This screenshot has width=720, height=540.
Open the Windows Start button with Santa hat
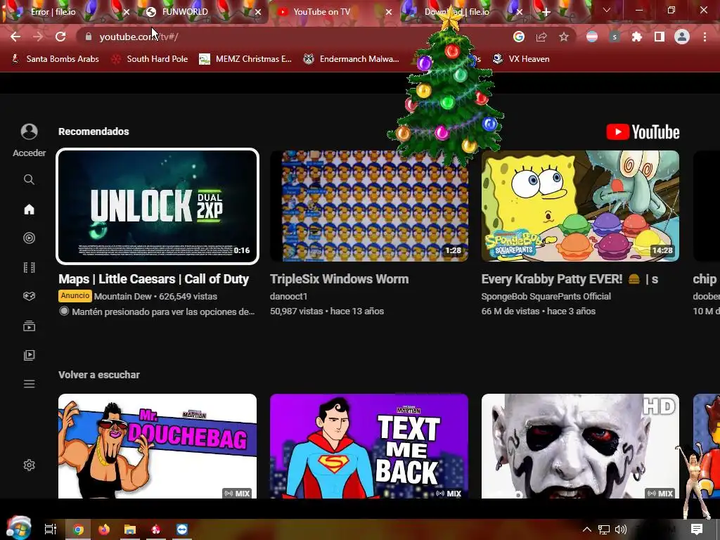18,528
